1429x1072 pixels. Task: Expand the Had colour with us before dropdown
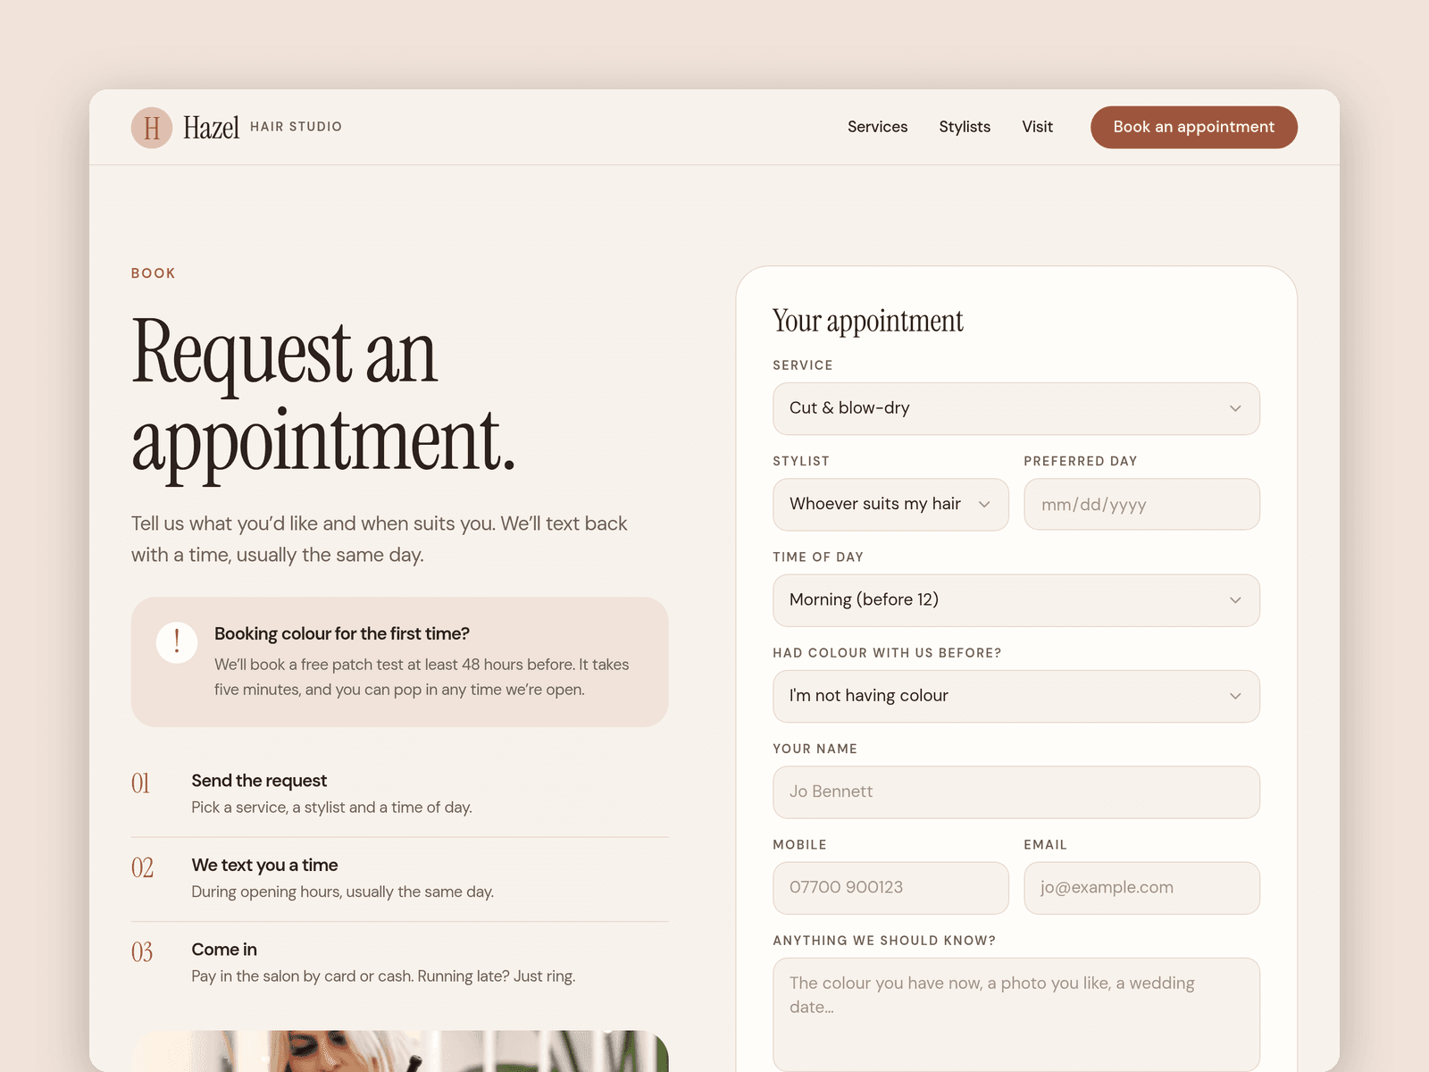(1016, 696)
